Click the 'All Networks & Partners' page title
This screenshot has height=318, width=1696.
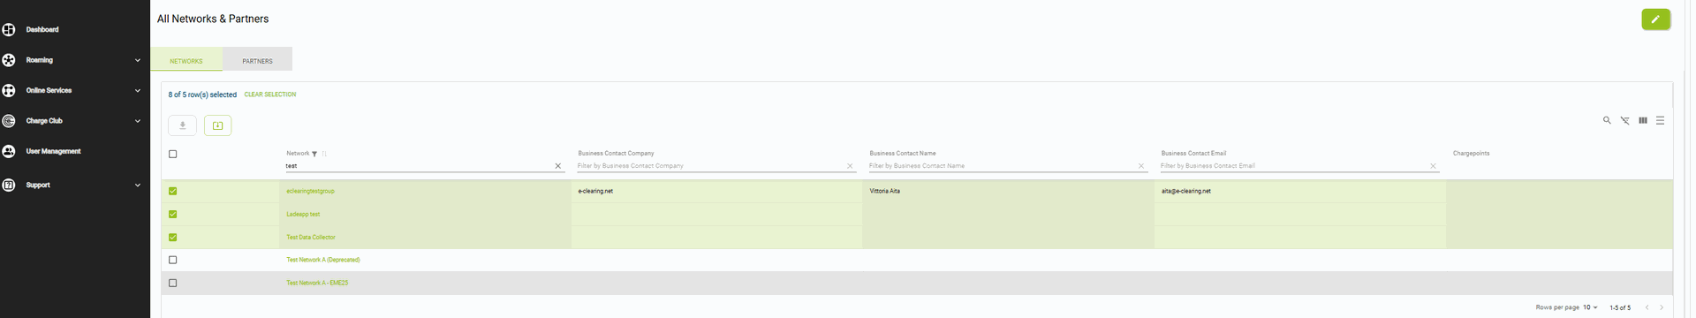point(213,19)
